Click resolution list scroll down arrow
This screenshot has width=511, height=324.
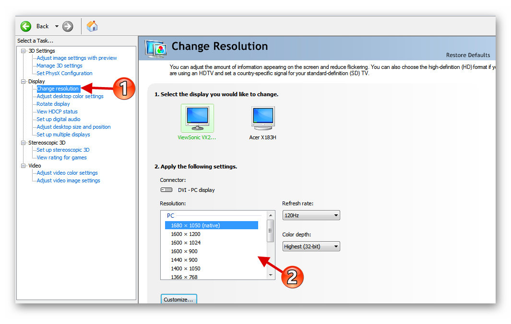(271, 275)
